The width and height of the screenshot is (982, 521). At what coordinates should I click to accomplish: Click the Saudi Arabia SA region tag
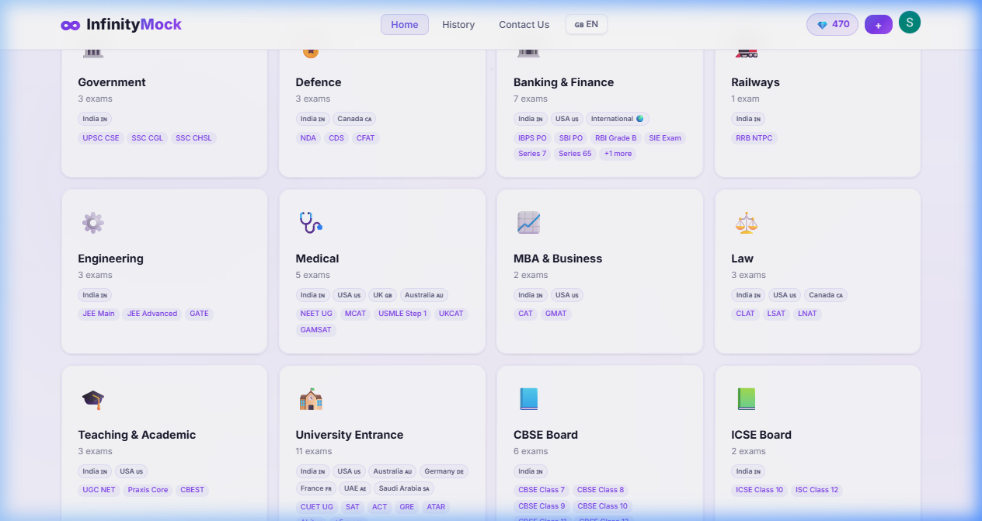click(404, 488)
